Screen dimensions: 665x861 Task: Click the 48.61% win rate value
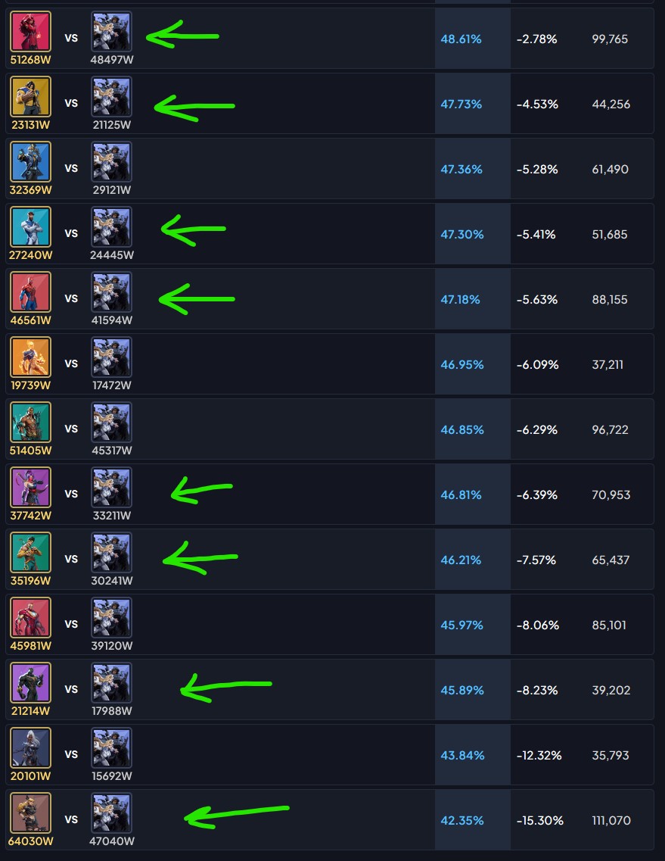(461, 39)
